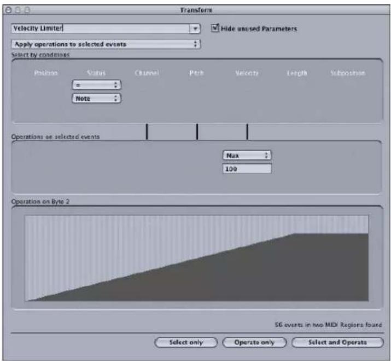Click the Velocity Limiter preset name field

pos(101,28)
